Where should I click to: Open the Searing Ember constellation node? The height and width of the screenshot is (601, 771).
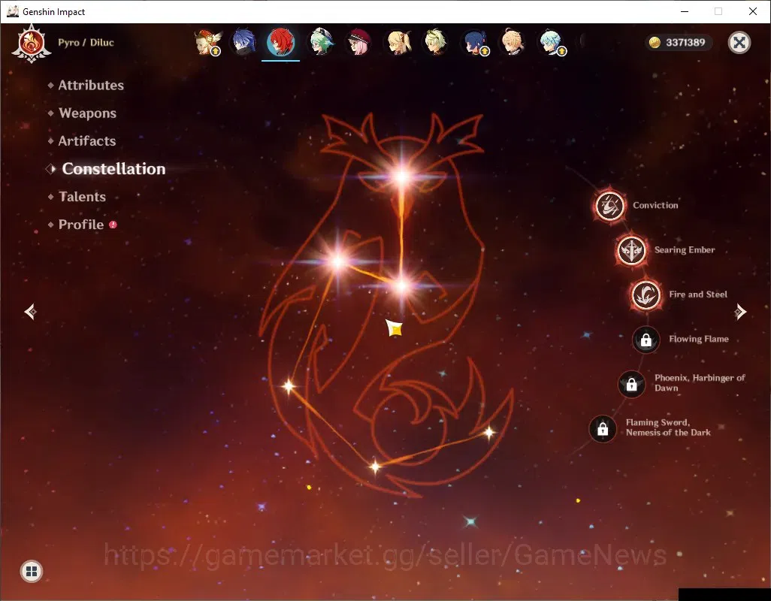coord(631,250)
